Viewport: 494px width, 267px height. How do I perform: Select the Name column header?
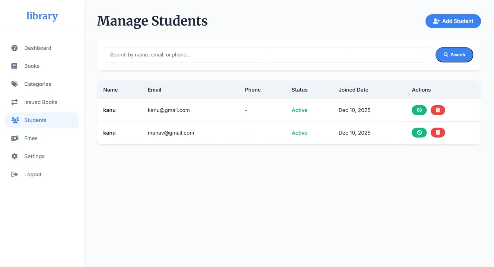(110, 90)
